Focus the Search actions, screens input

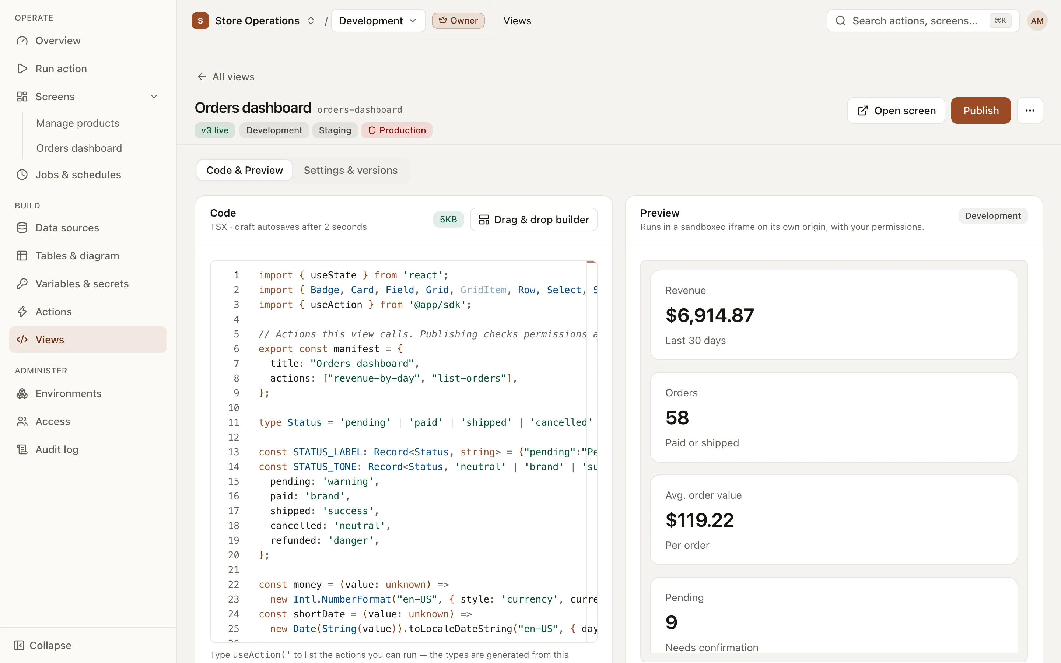pos(922,21)
